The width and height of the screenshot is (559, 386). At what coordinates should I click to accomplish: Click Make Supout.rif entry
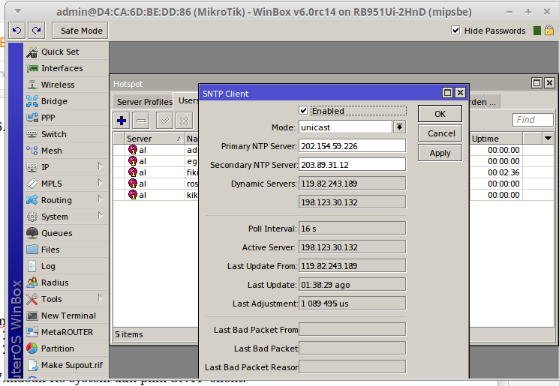67,365
